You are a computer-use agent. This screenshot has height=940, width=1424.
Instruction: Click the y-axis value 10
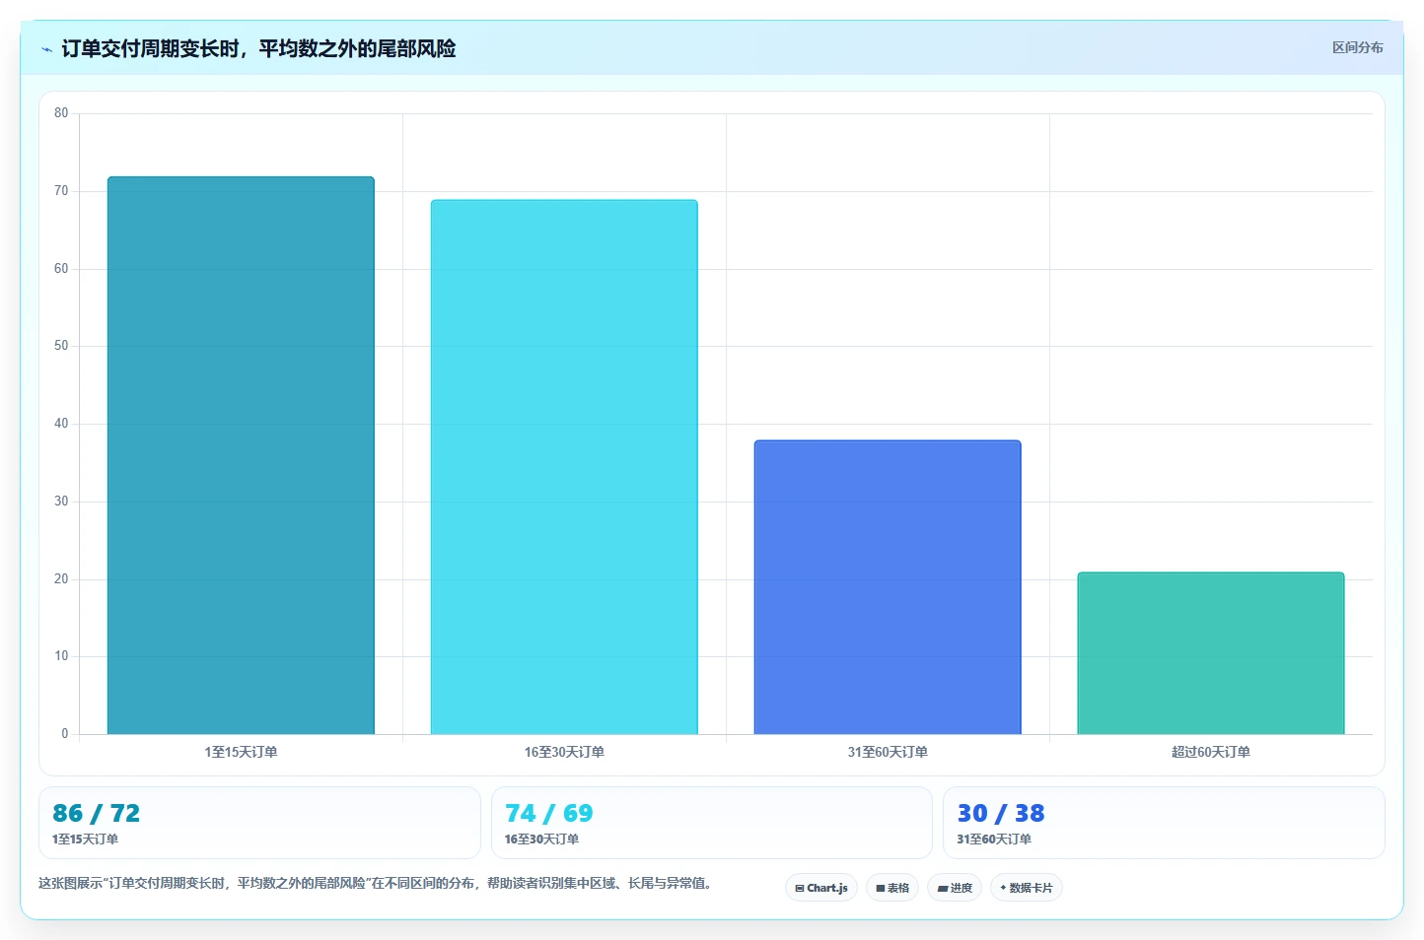61,656
